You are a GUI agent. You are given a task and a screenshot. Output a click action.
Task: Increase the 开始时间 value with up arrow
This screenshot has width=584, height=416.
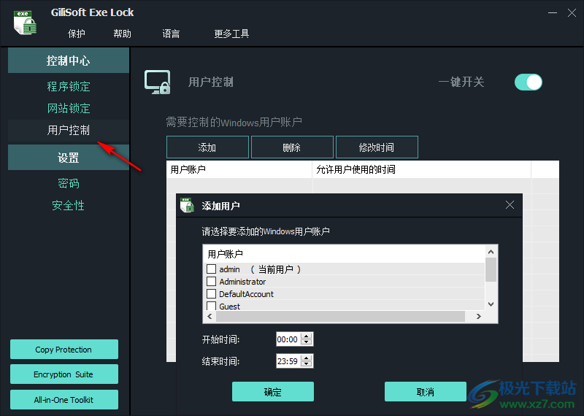pos(307,336)
